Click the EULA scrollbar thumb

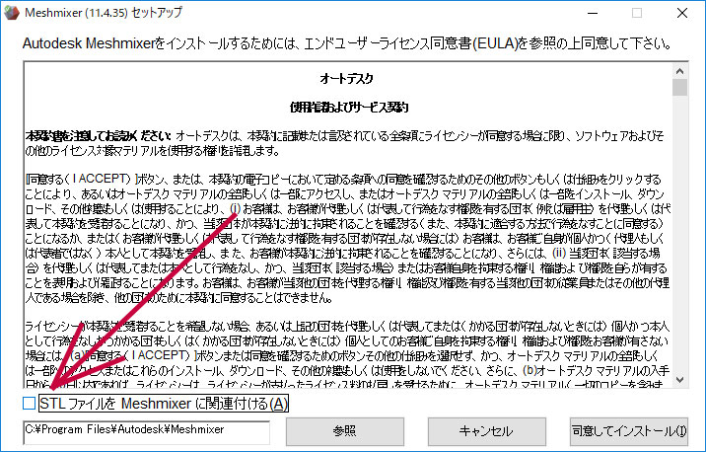(x=679, y=89)
